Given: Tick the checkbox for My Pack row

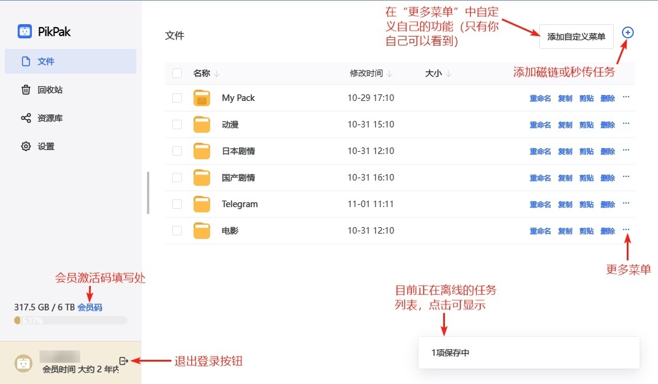Looking at the screenshot, I should point(177,98).
